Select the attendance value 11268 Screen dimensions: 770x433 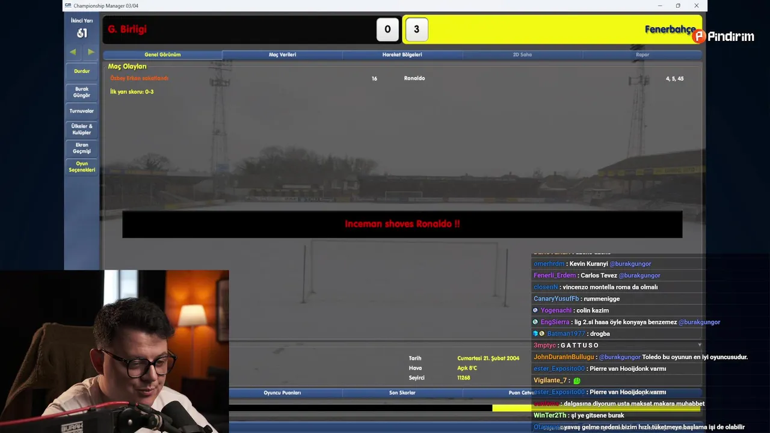pyautogui.click(x=463, y=378)
